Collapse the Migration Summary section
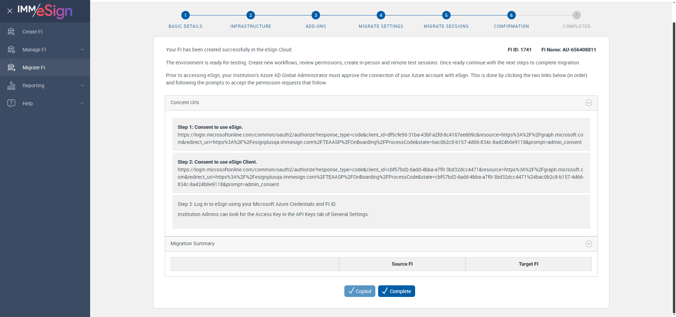676x317 pixels. tap(588, 244)
